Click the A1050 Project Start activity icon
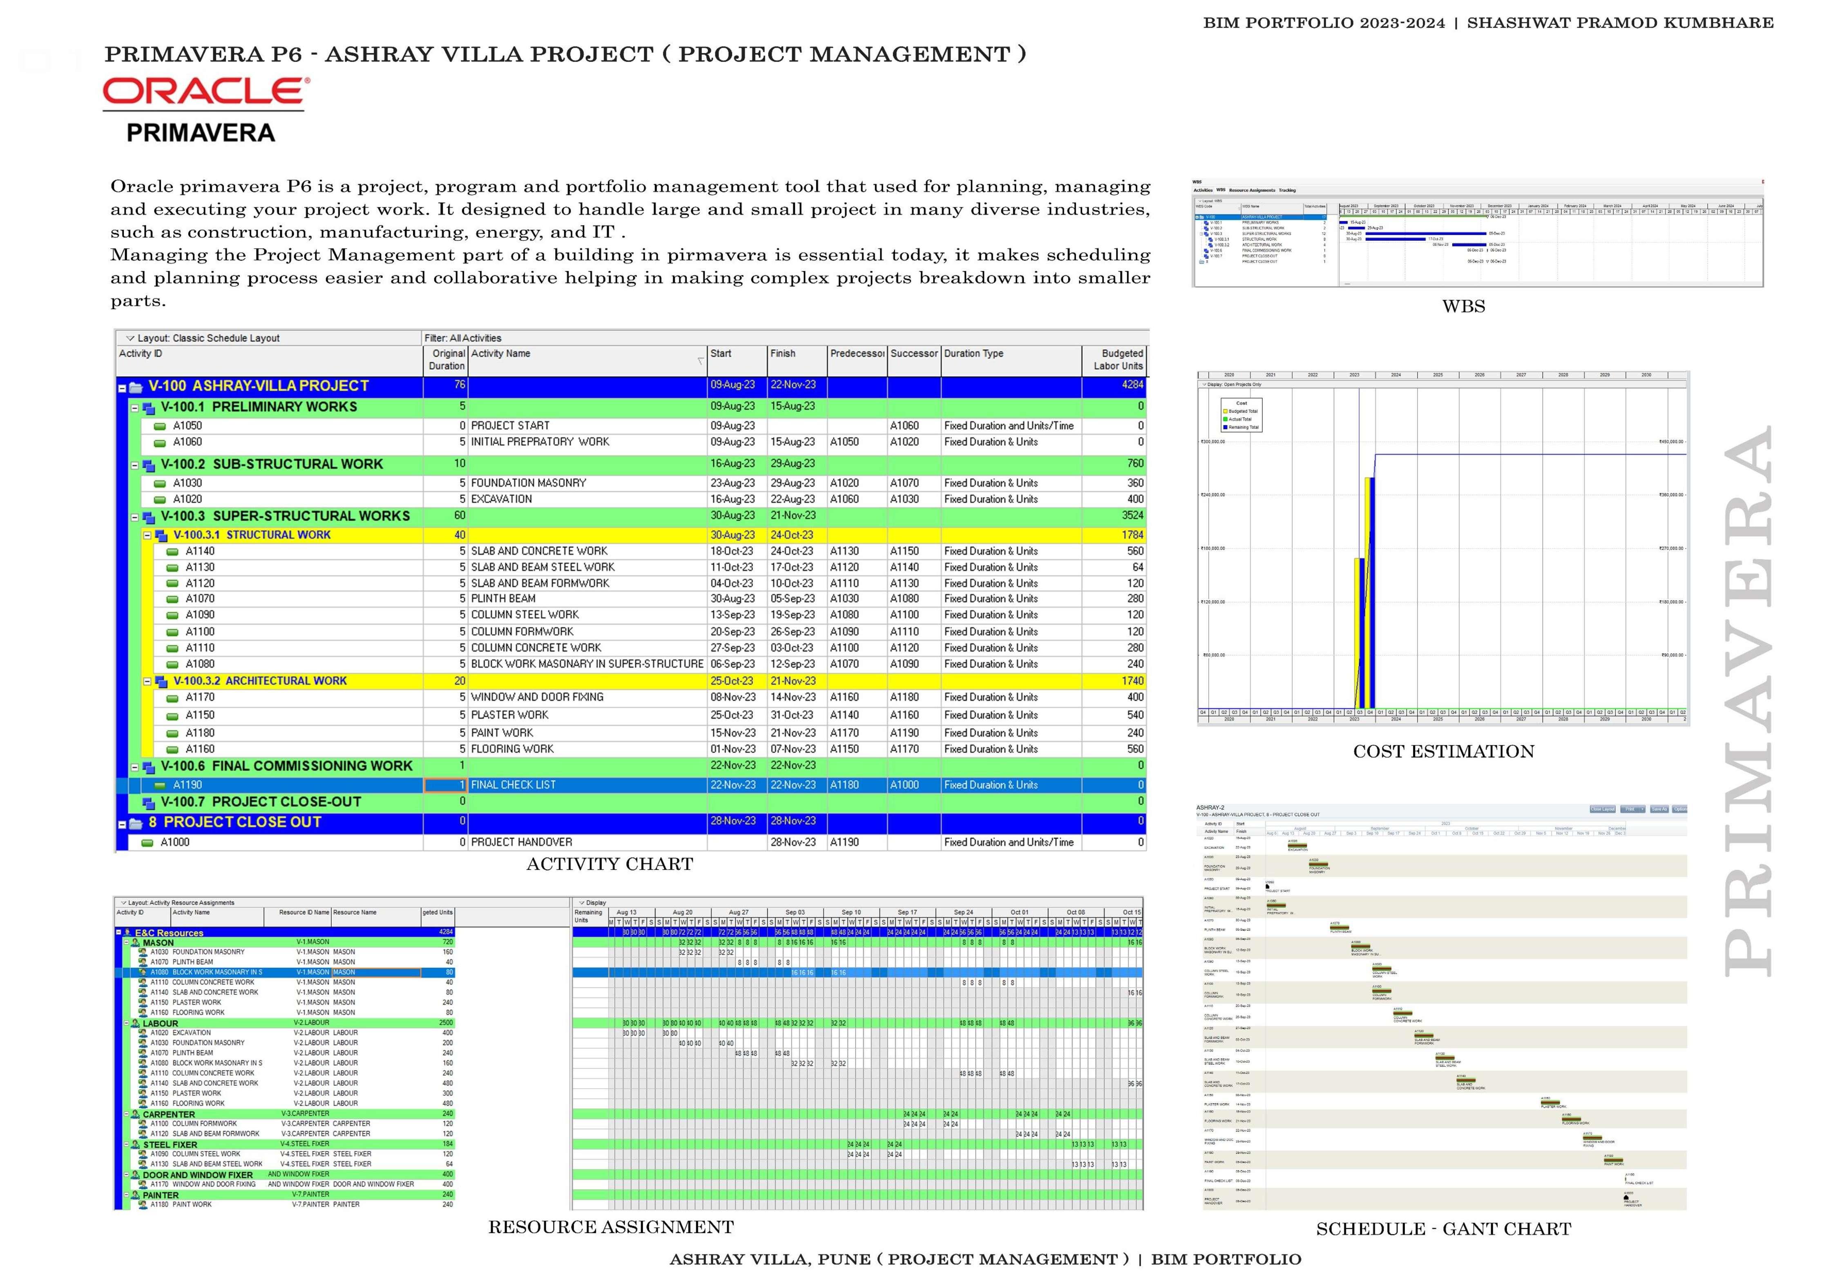The width and height of the screenshot is (1822, 1281). (159, 426)
